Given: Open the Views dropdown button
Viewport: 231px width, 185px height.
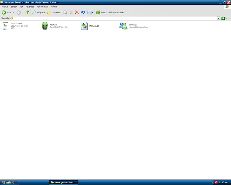Looking at the screenshot, I should pyautogui.click(x=90, y=12).
